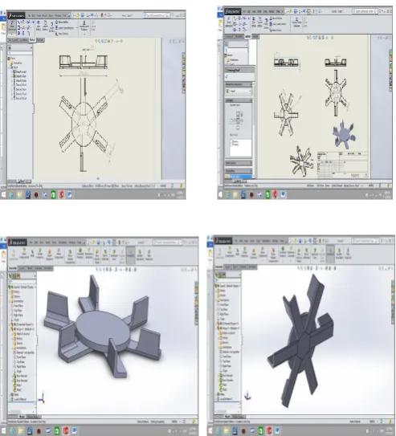Select the Line sketch tool in the single-view drawing window
The image size is (396, 436).
pos(19,22)
